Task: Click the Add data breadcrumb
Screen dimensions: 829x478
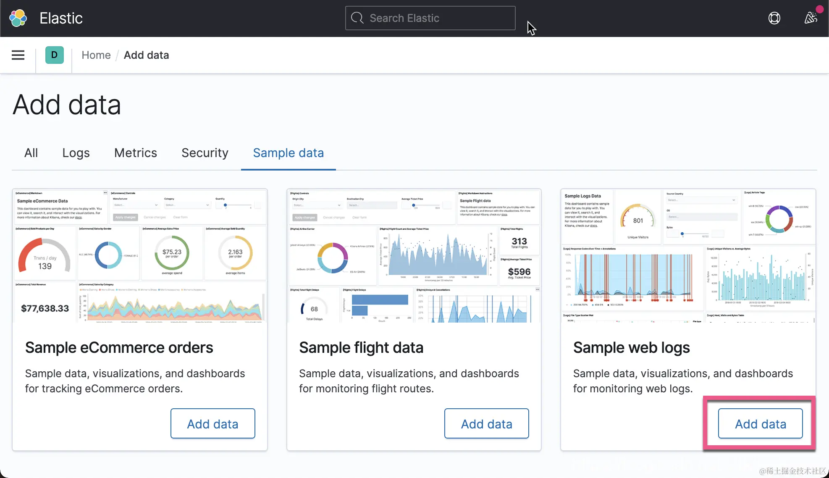Action: coord(146,55)
